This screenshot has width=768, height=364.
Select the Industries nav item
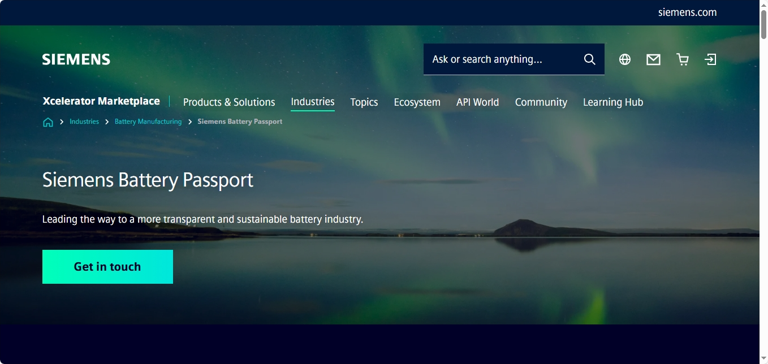pyautogui.click(x=312, y=102)
